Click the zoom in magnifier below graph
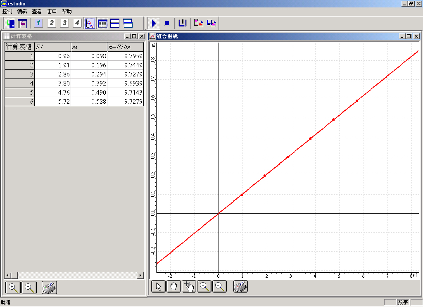Screen dimensions: 423x307 click(204, 286)
